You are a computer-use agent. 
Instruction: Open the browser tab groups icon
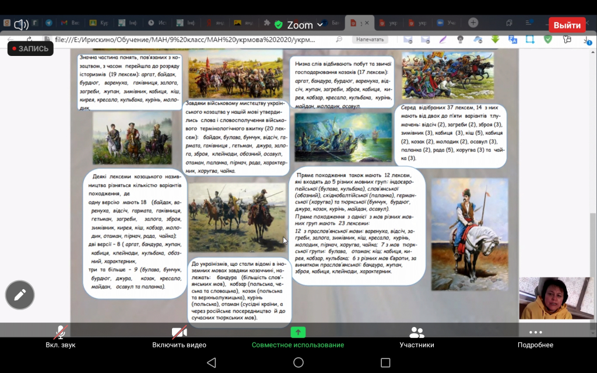pyautogui.click(x=509, y=23)
